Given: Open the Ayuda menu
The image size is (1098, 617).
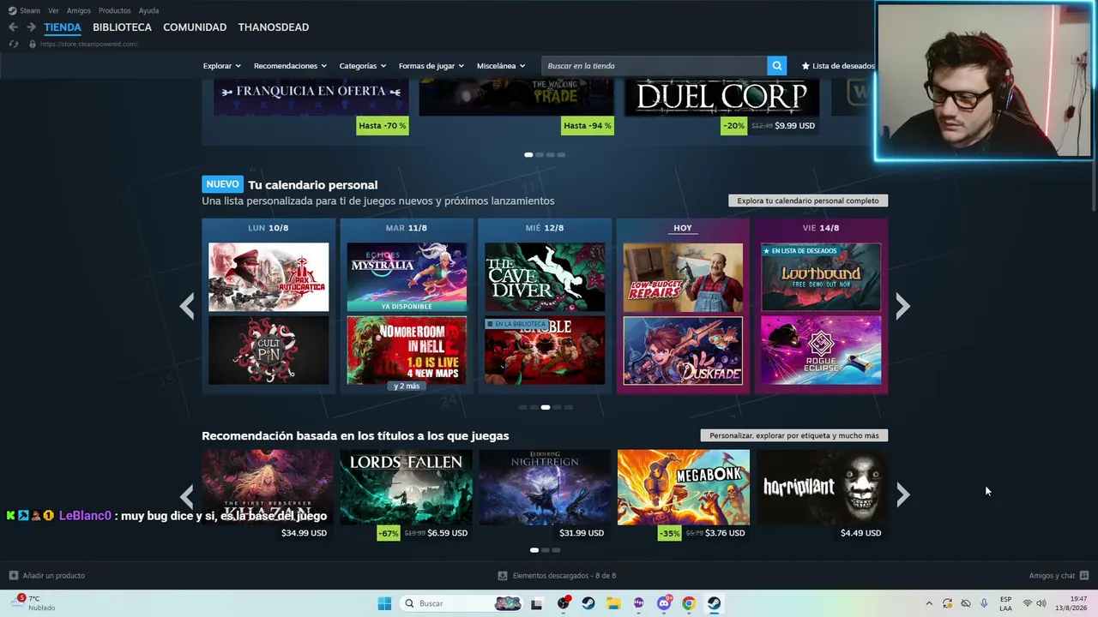Looking at the screenshot, I should [x=148, y=10].
